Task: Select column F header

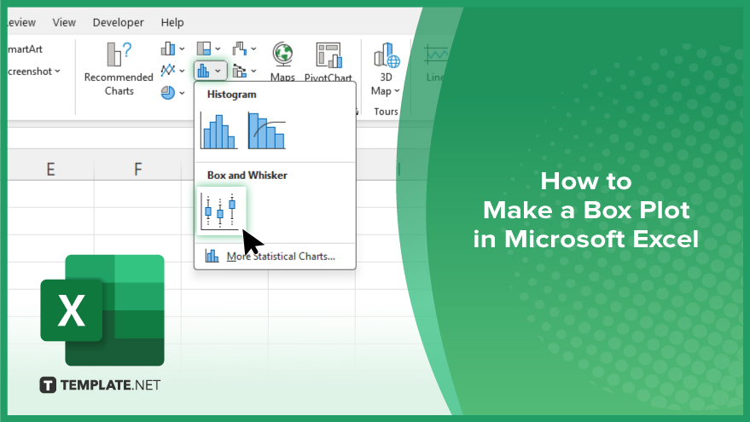Action: tap(137, 169)
